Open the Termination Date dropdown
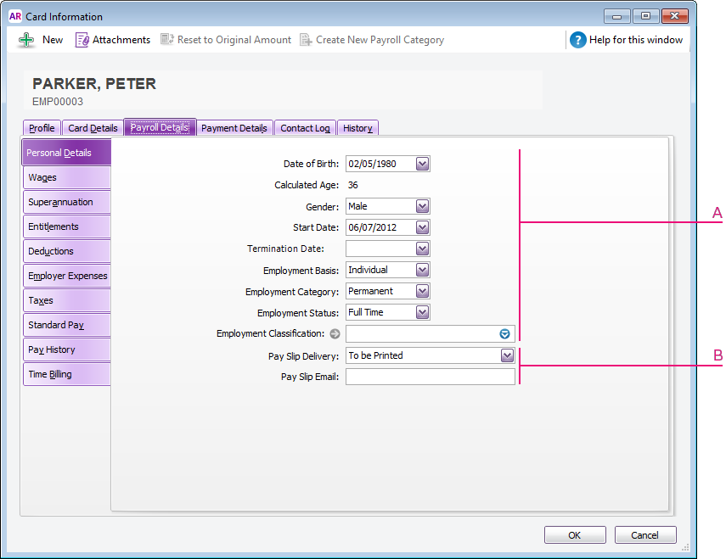 (x=423, y=249)
